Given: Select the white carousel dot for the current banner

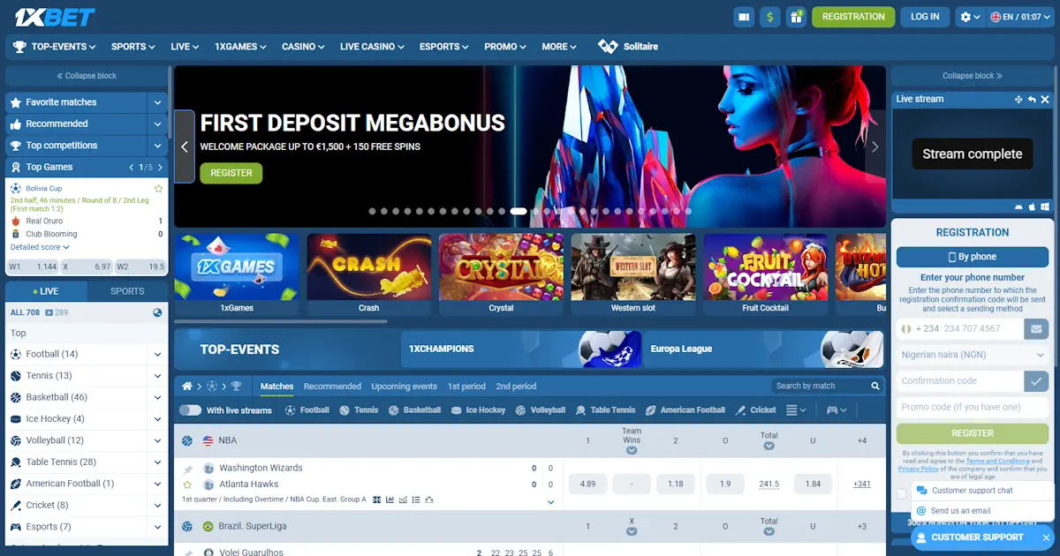Looking at the screenshot, I should (x=517, y=211).
